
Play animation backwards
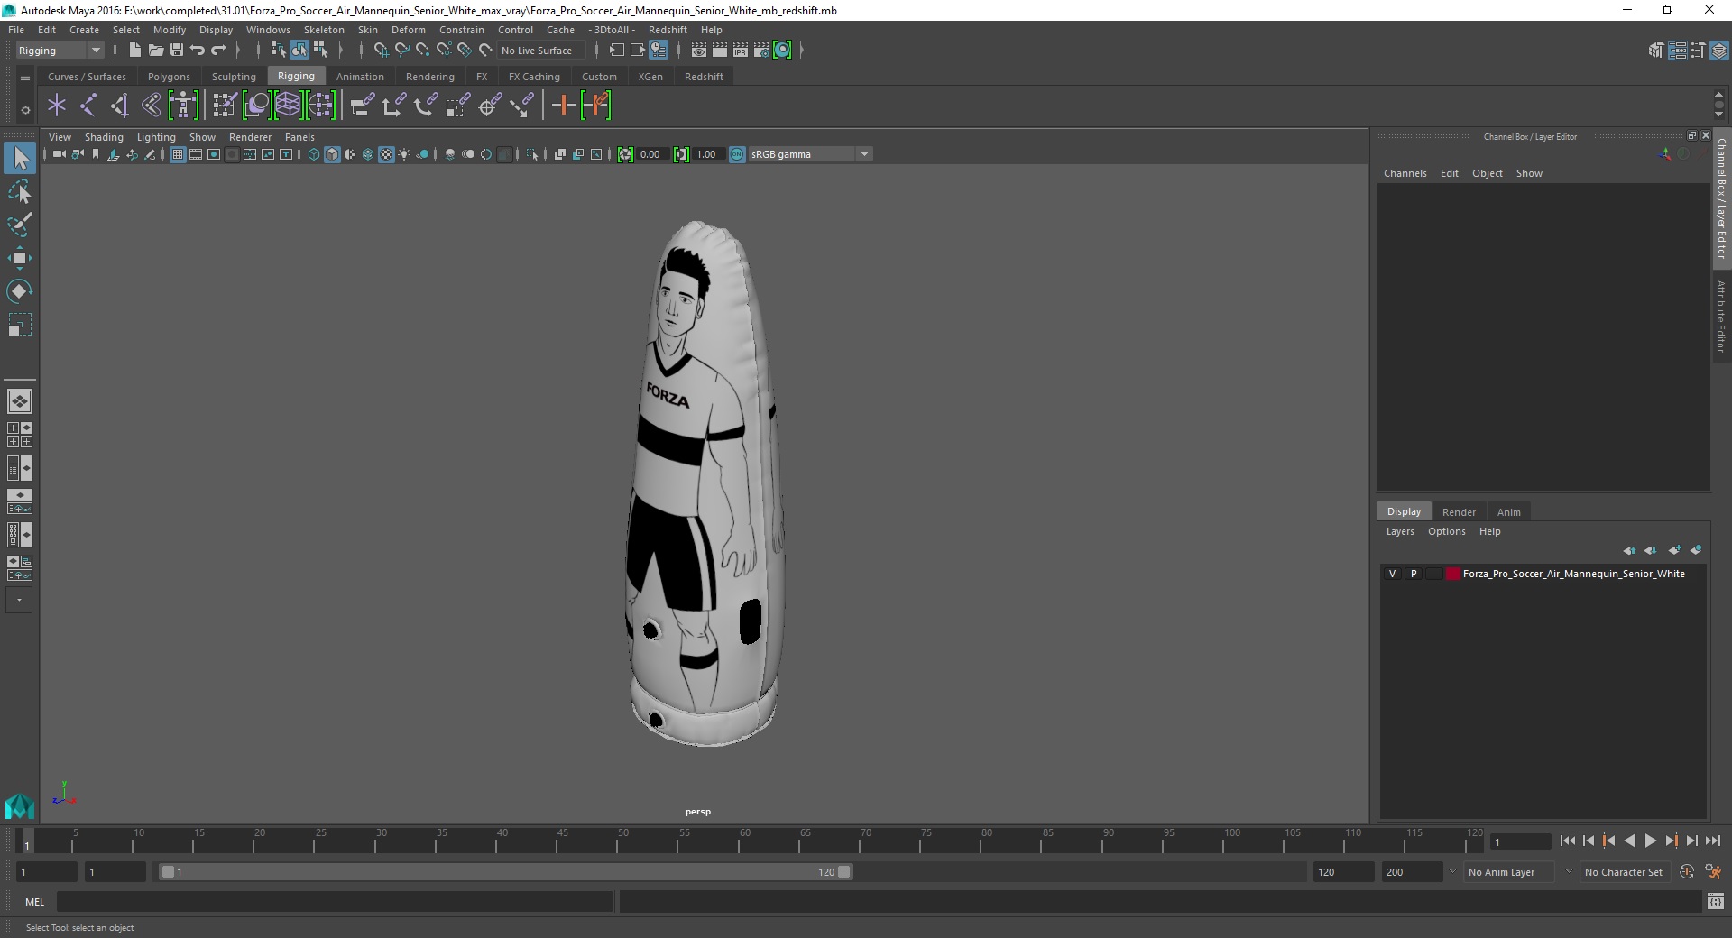[x=1629, y=841]
